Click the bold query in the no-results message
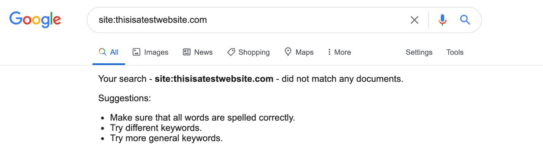Image resolution: width=543 pixels, height=152 pixels. [214, 79]
